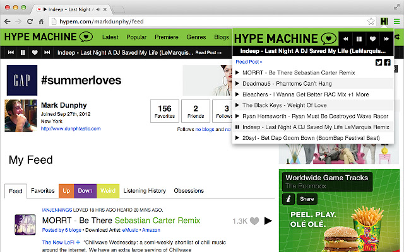This screenshot has width=404, height=252.
Task: Click Read Post link in player bar
Action: click(x=208, y=52)
